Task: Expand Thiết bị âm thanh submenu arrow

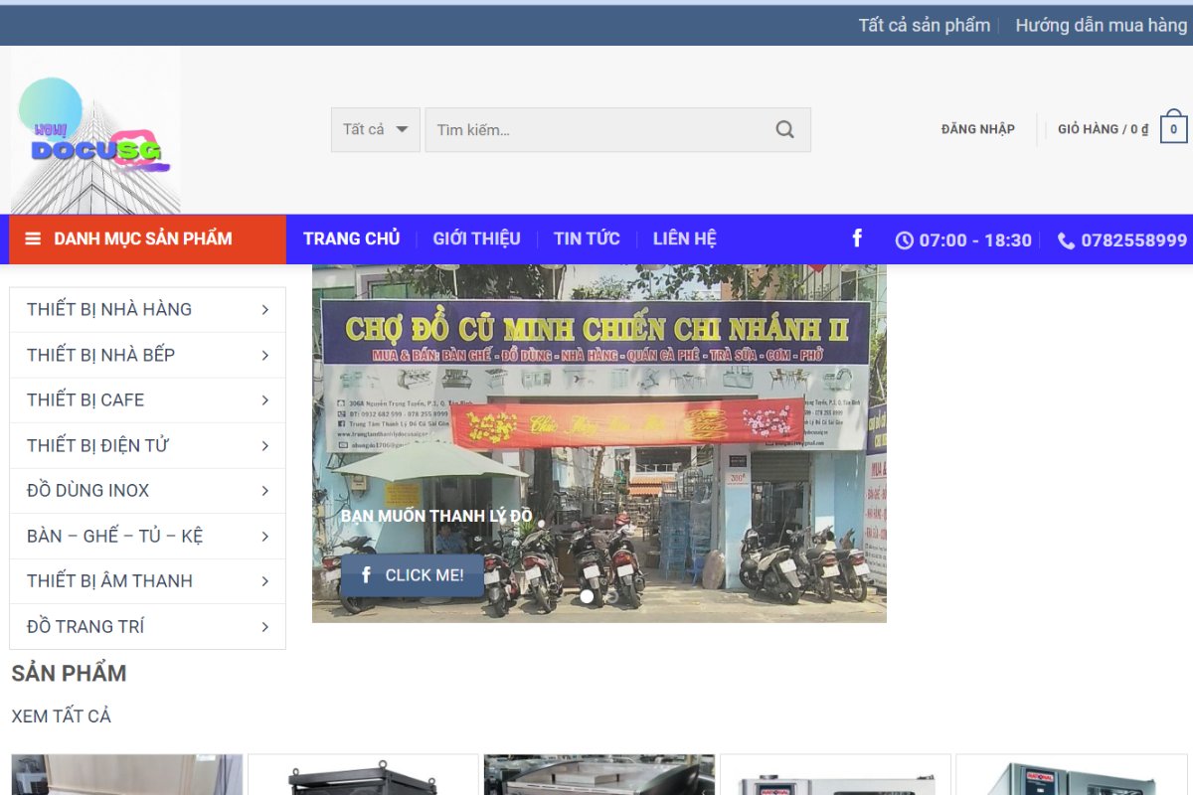Action: pos(265,581)
